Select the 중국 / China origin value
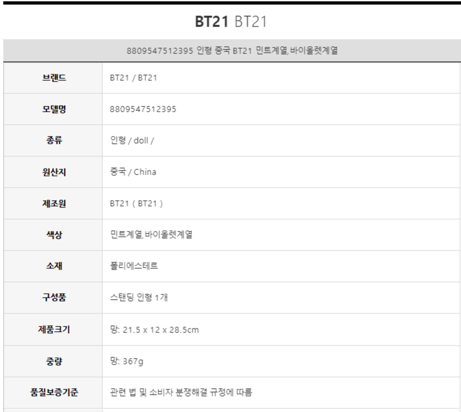Viewport: 461px width, 412px height. [133, 172]
